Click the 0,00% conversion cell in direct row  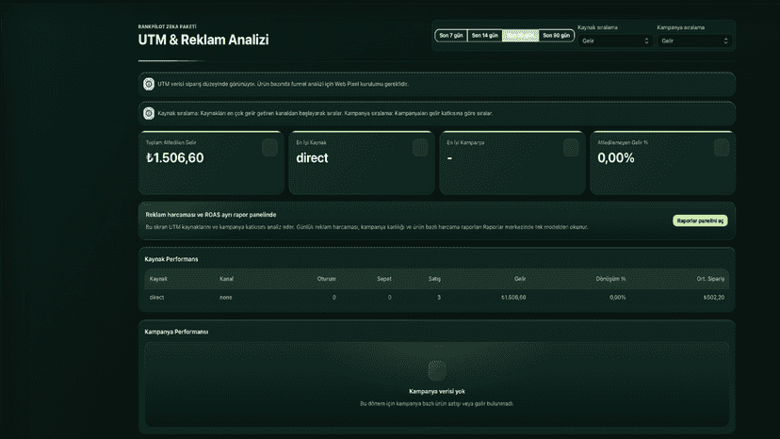coord(617,297)
